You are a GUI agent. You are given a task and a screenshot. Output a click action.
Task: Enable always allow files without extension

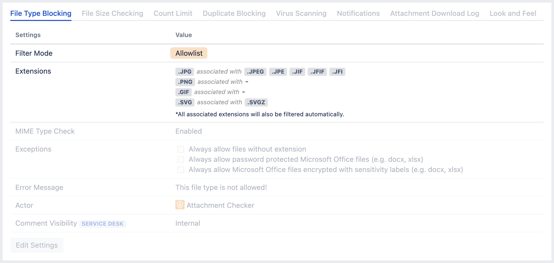pos(181,149)
